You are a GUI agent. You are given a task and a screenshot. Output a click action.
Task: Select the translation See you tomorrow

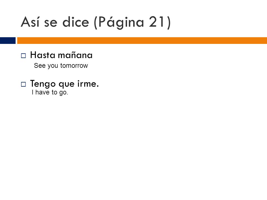click(x=61, y=66)
